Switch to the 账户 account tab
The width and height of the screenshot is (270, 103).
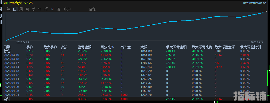click(x=67, y=9)
